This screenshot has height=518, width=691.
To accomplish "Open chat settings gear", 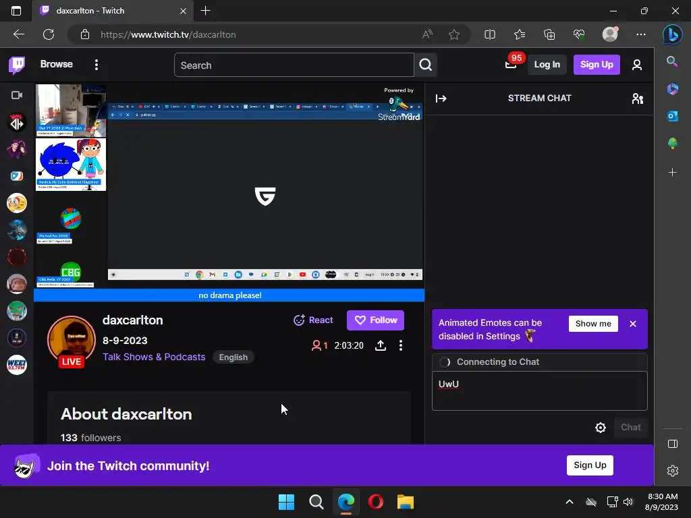I will pos(600,428).
